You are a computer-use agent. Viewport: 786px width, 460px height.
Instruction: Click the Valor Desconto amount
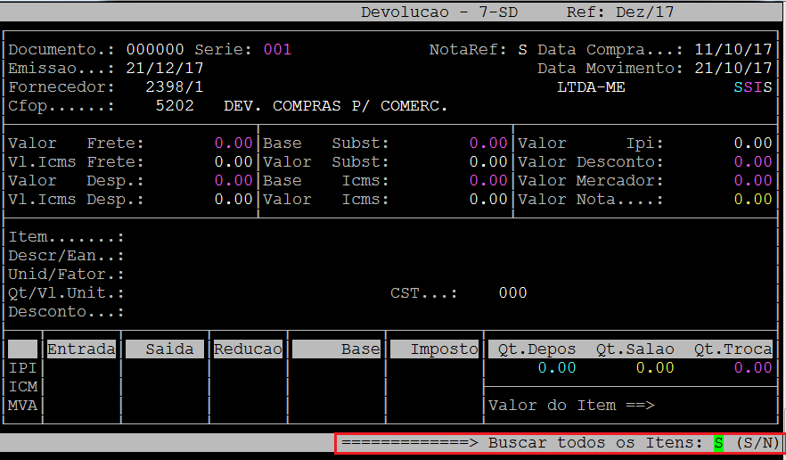click(753, 162)
